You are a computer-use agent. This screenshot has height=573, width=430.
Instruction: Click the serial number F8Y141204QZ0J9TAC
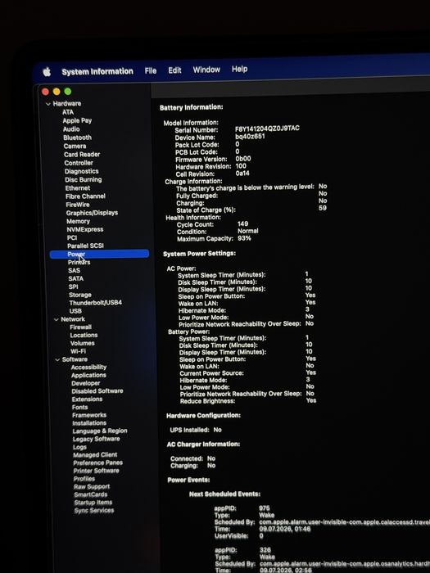267,129
